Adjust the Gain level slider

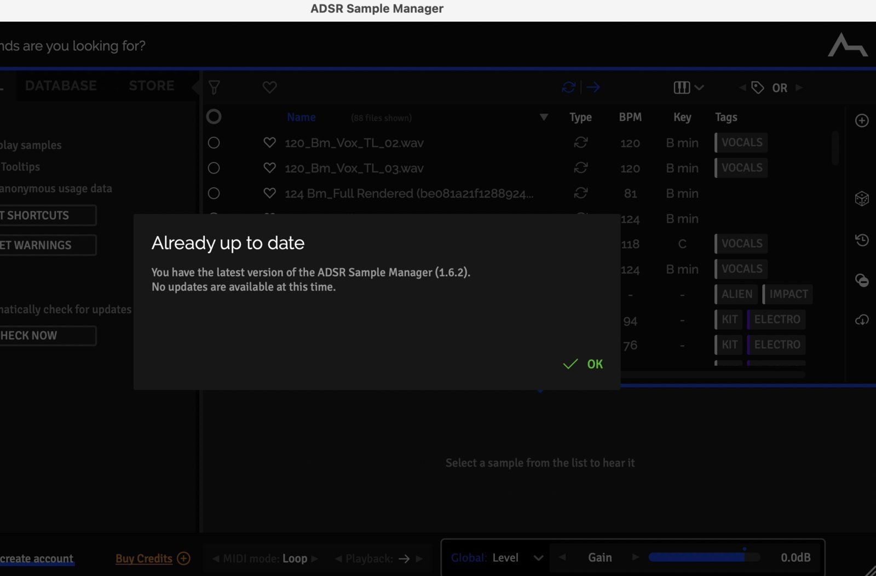(x=704, y=557)
